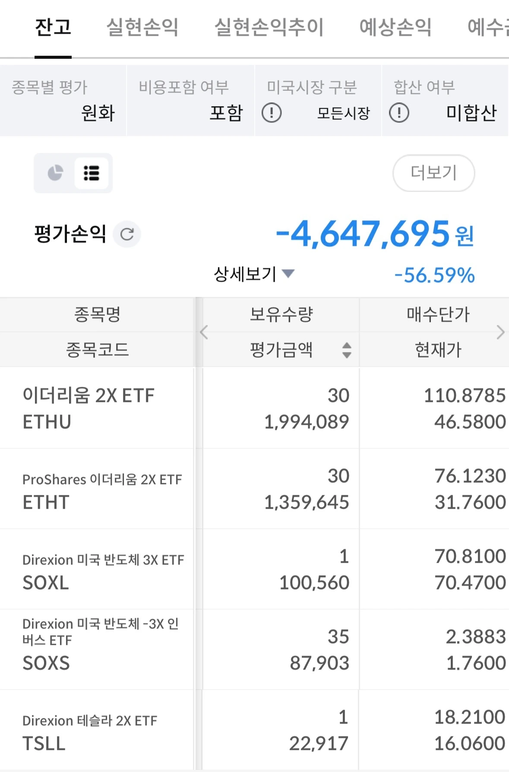
Task: Open the 예상손익 tab
Action: [x=395, y=27]
